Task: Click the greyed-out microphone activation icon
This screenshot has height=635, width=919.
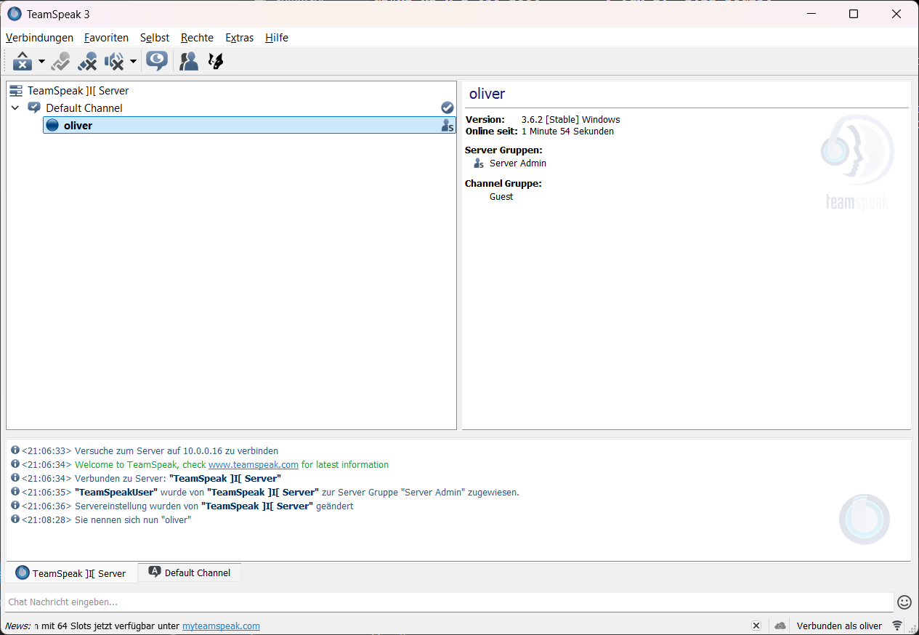Action: click(x=61, y=62)
